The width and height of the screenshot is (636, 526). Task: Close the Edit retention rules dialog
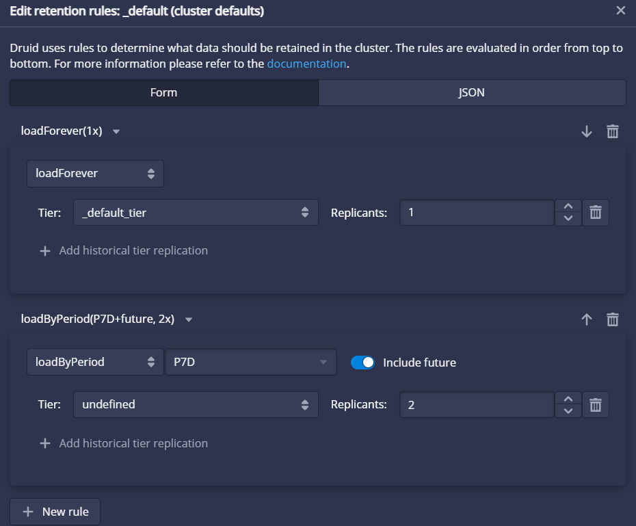point(620,10)
